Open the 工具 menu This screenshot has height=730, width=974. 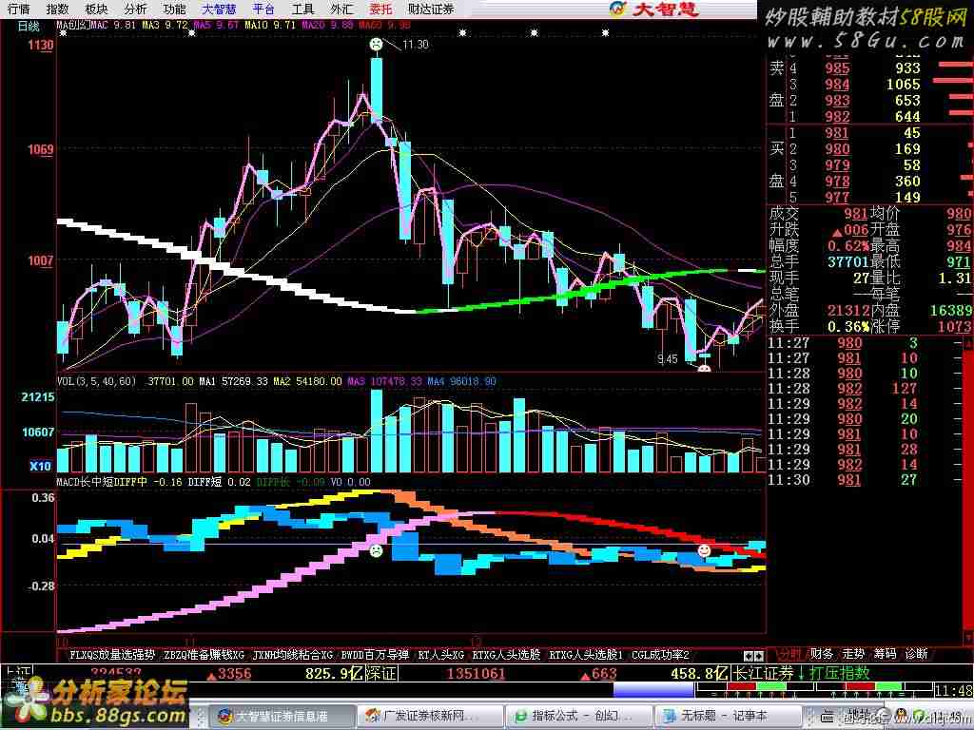tap(302, 9)
